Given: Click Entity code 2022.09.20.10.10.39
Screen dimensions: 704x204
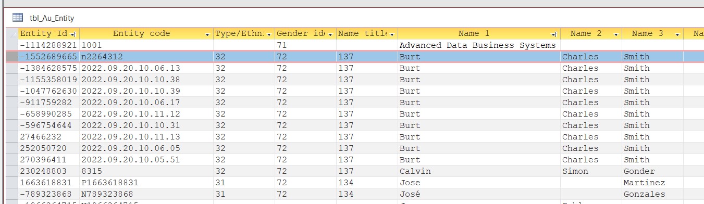Looking at the screenshot, I should pos(146,91).
